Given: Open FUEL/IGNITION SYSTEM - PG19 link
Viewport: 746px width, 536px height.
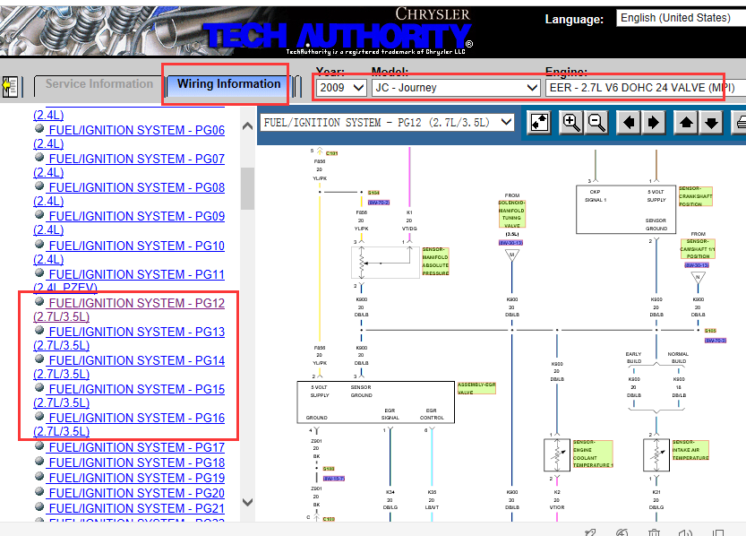Looking at the screenshot, I should [x=136, y=478].
